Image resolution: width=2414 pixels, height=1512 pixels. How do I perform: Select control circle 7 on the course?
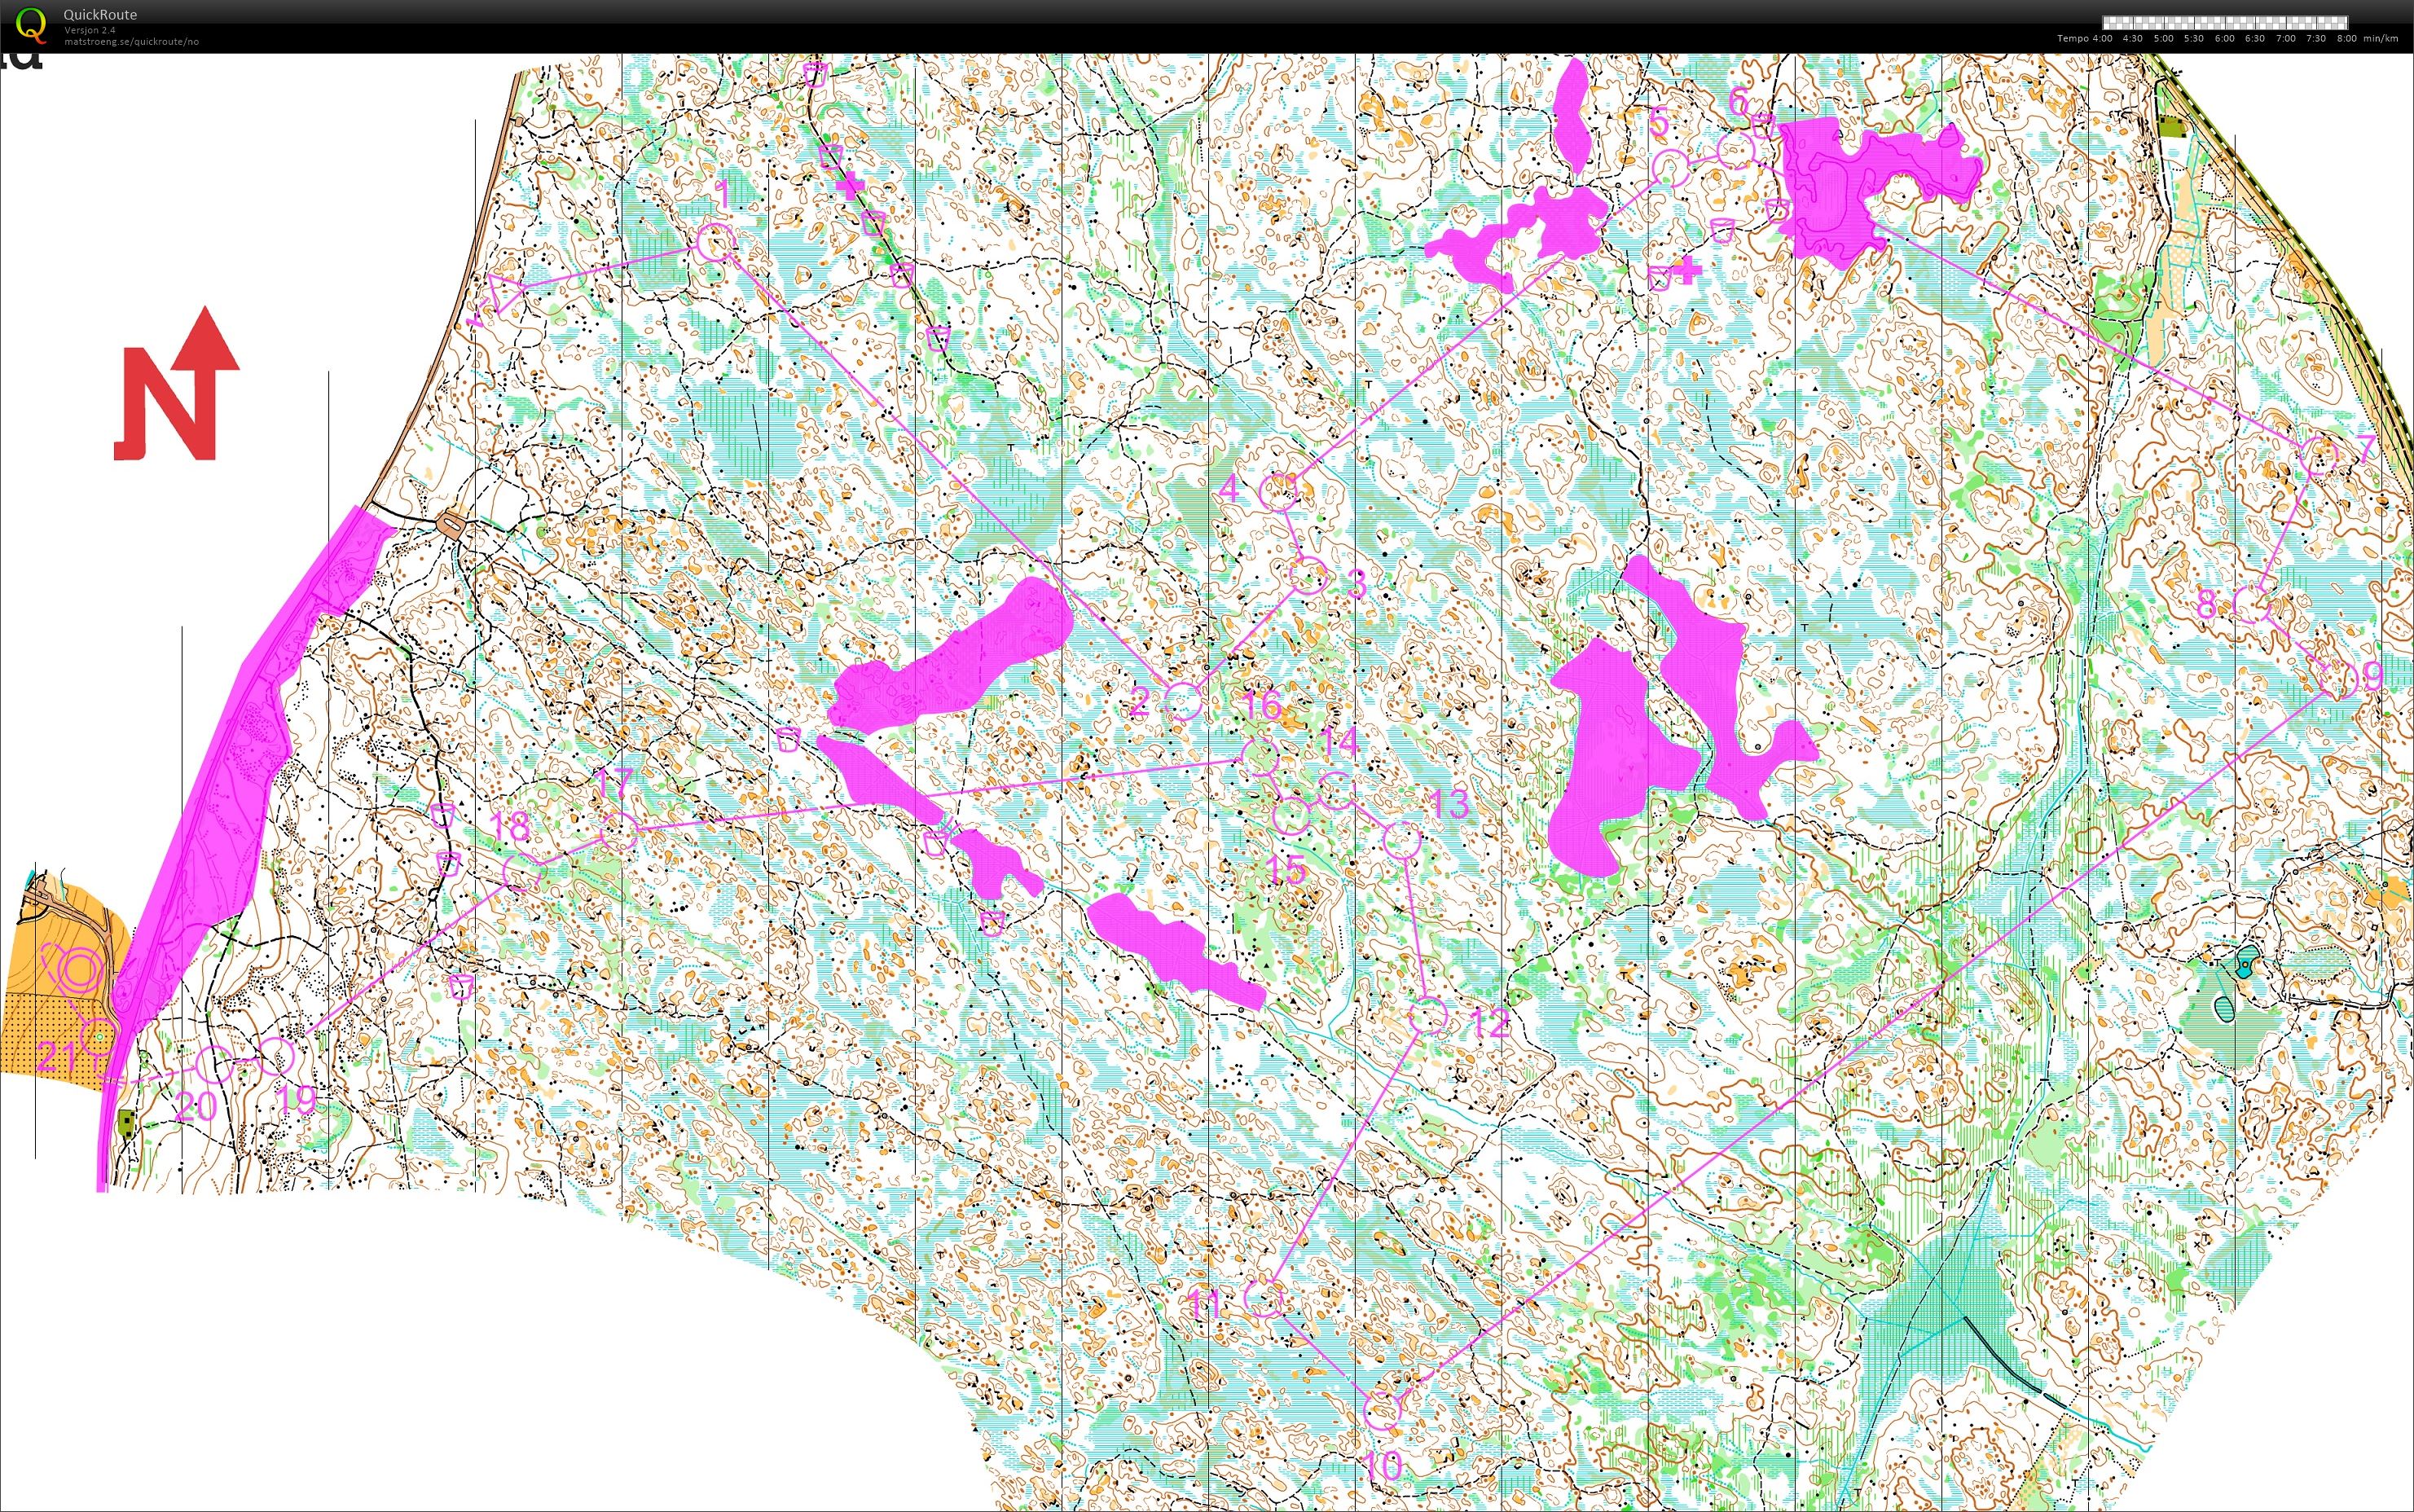point(2319,456)
